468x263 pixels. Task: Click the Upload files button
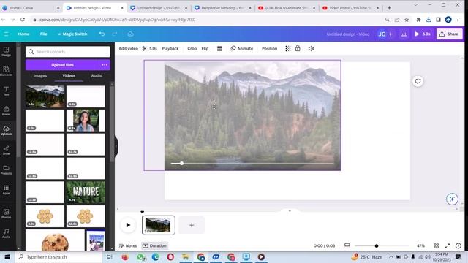coord(62,65)
